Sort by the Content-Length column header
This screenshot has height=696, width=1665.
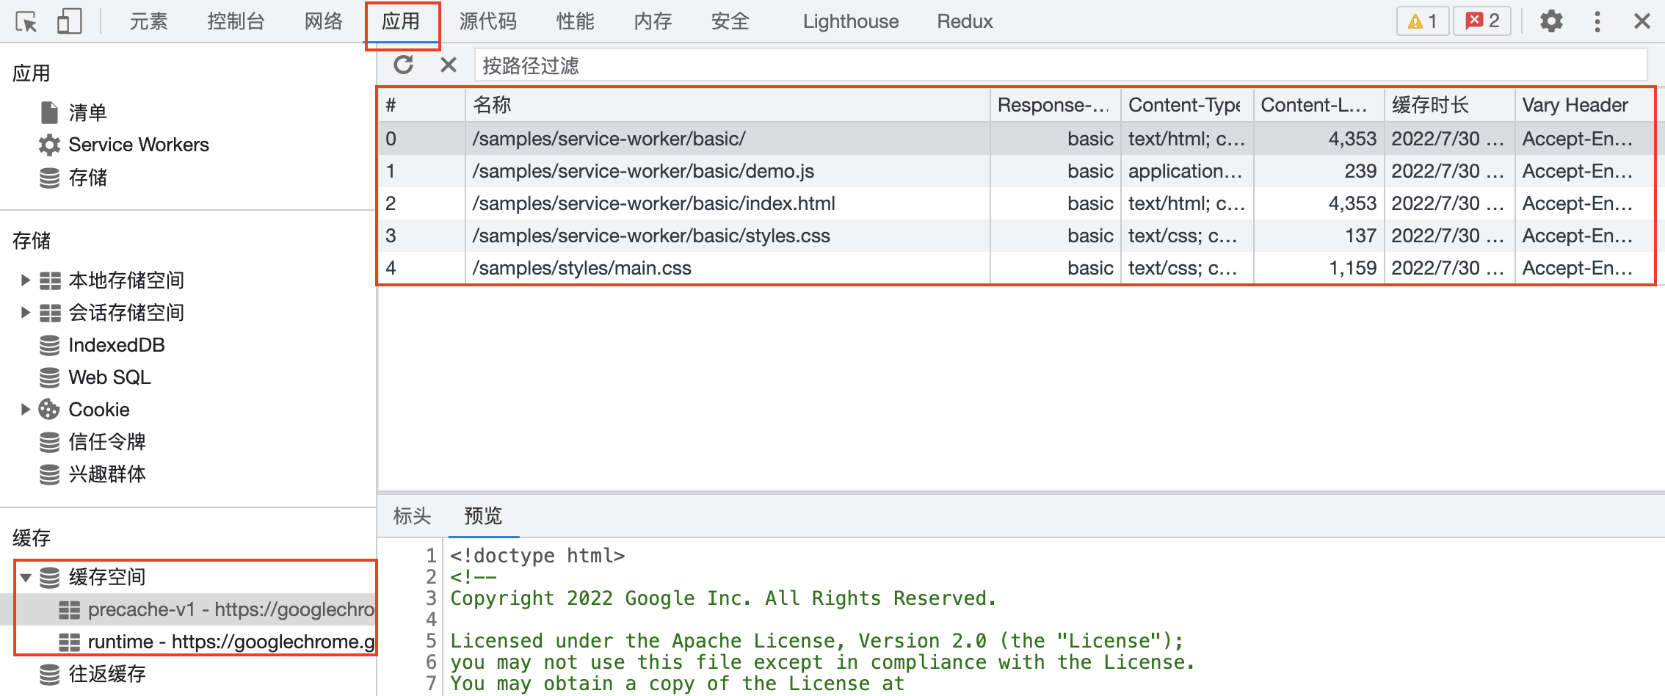[x=1318, y=105]
